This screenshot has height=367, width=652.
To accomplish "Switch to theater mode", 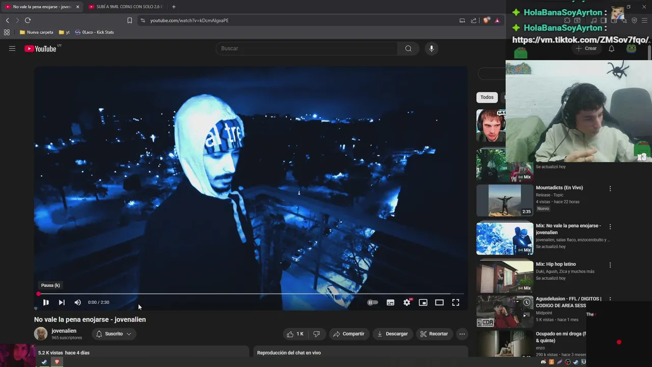I will pyautogui.click(x=439, y=302).
